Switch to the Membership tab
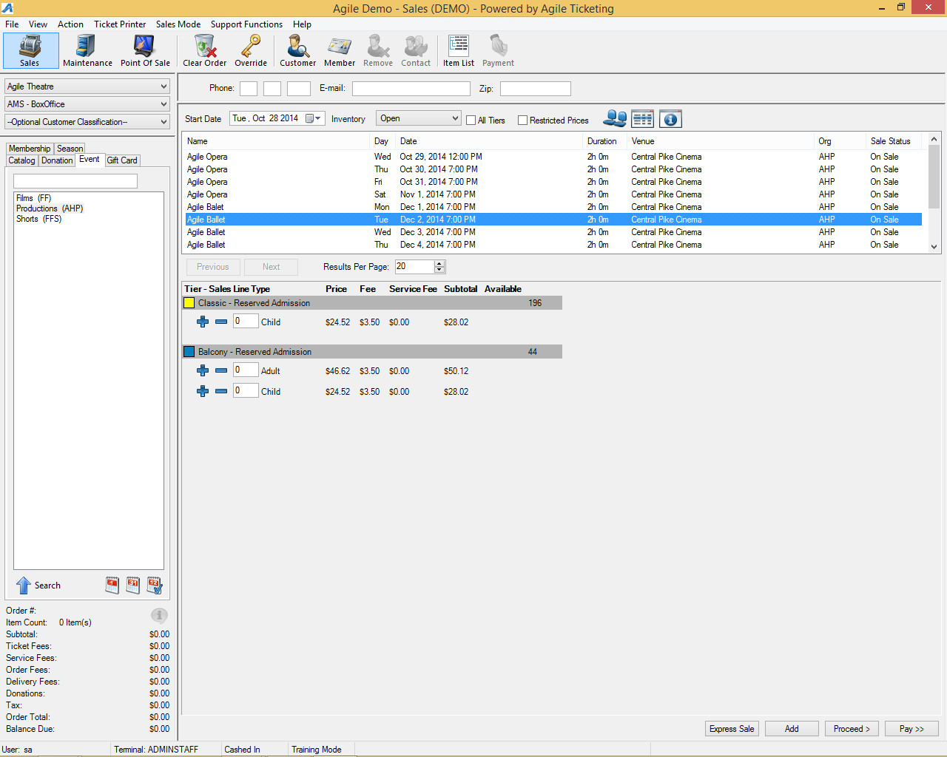The width and height of the screenshot is (947, 757). [x=30, y=149]
